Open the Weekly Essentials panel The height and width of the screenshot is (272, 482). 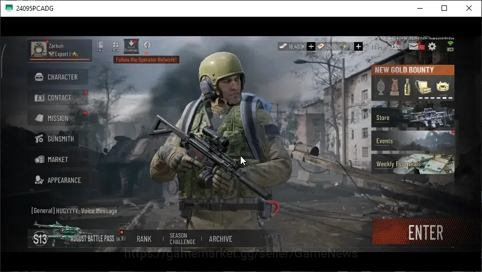coord(413,164)
